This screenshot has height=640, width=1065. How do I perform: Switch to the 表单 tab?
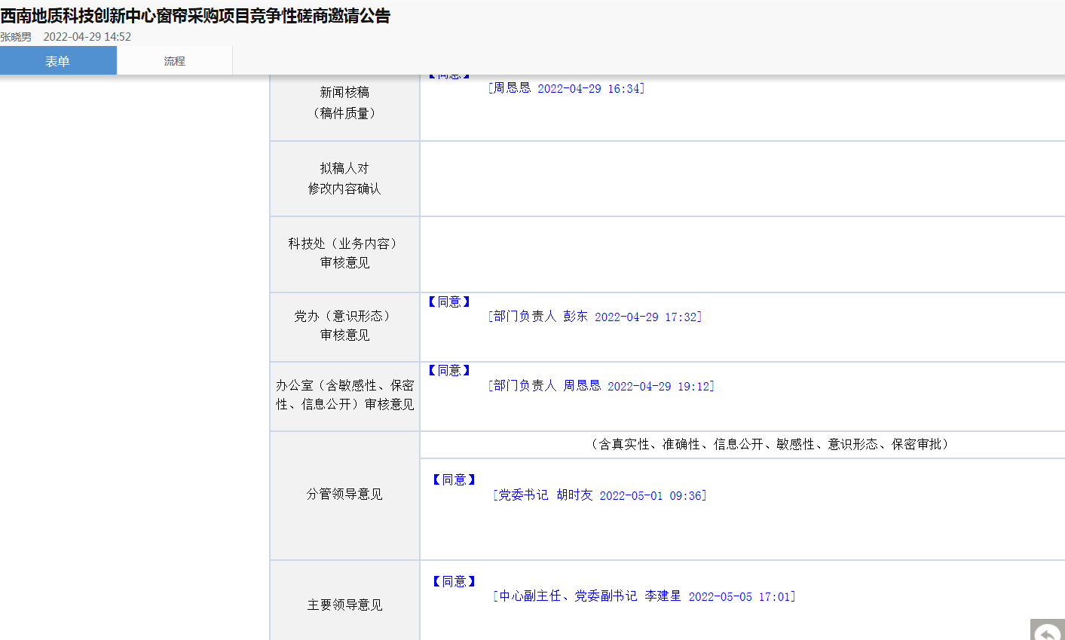(x=58, y=61)
